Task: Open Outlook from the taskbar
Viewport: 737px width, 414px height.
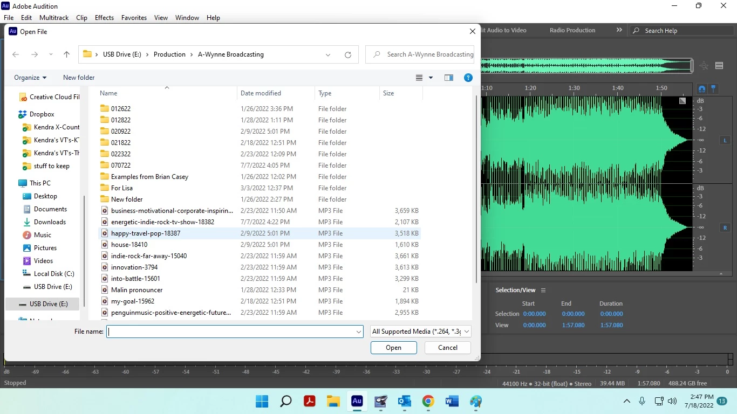Action: click(405, 401)
